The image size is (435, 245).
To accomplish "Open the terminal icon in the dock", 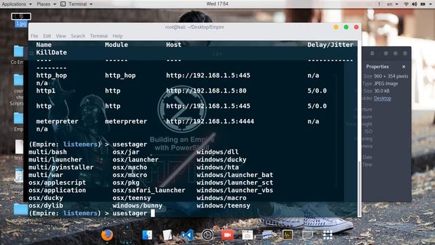I will coord(127,235).
